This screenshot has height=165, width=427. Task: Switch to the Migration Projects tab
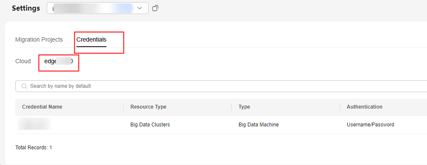point(39,39)
